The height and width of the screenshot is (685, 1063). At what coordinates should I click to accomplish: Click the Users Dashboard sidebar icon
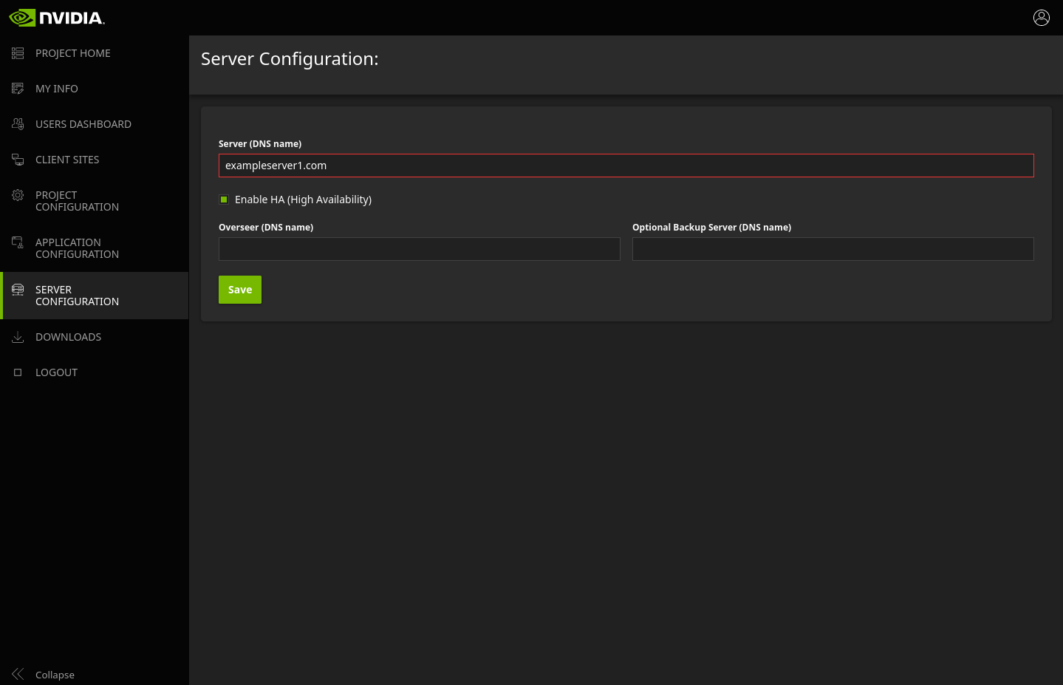point(18,124)
